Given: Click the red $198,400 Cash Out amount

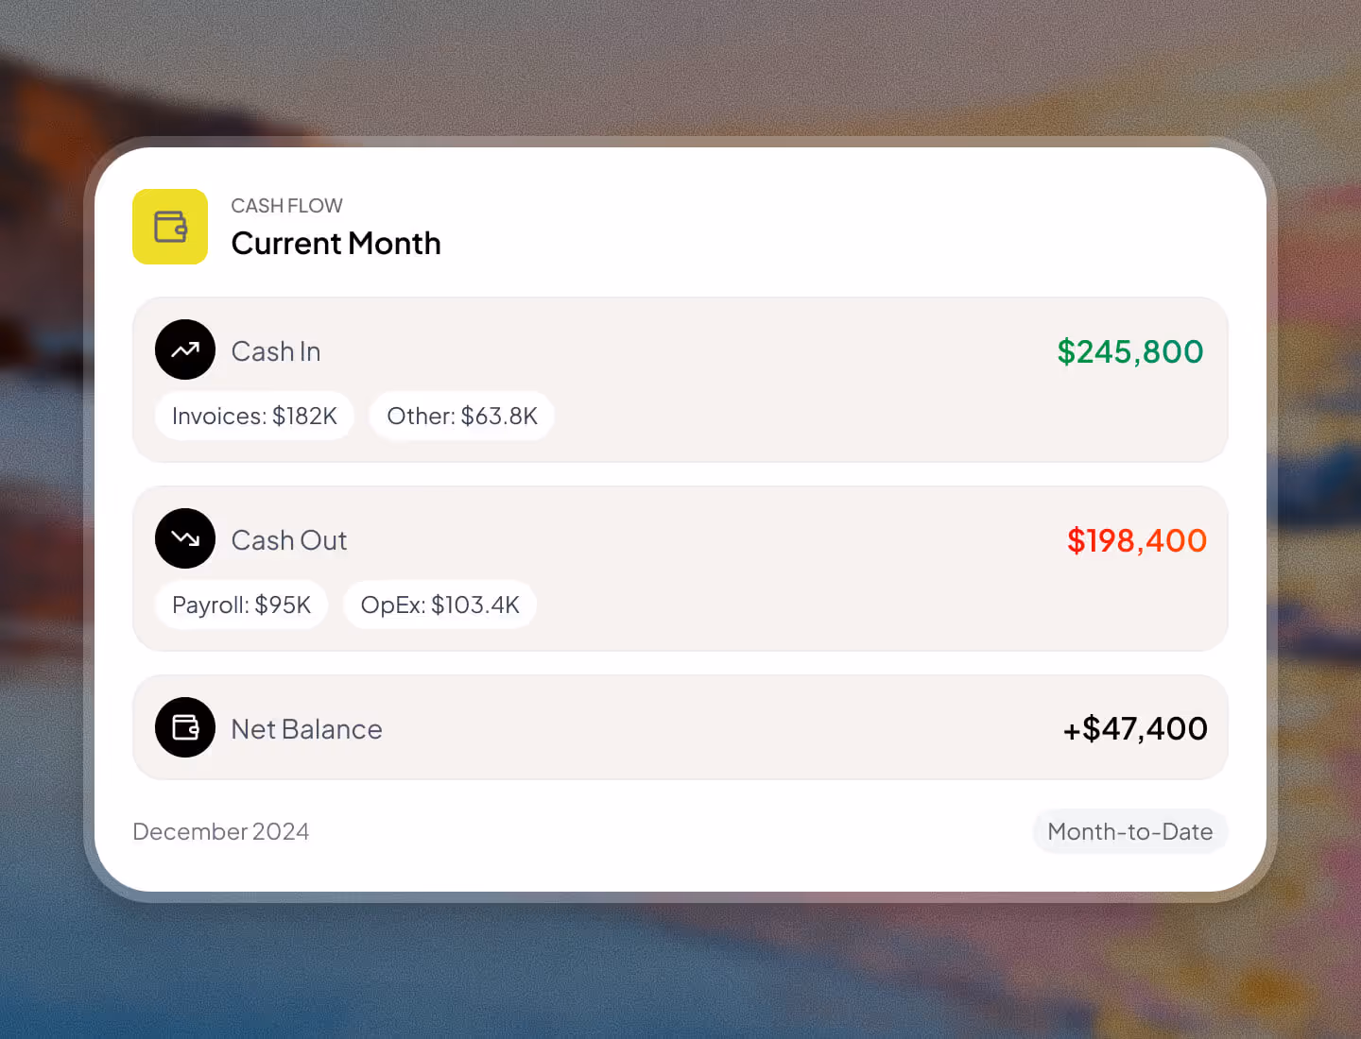Looking at the screenshot, I should tap(1137, 540).
